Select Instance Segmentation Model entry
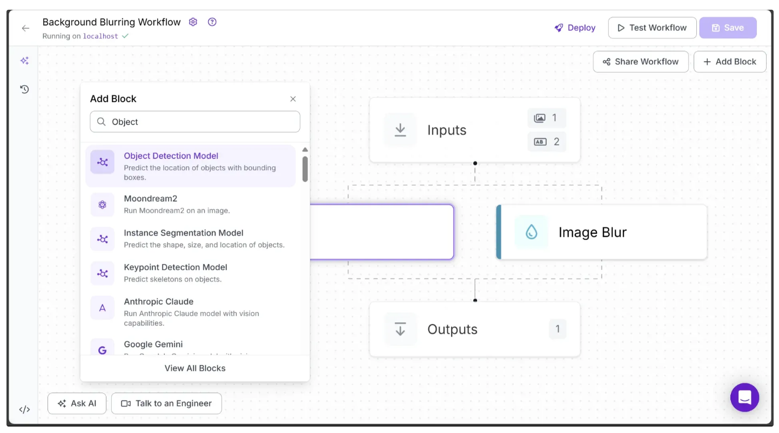The image size is (779, 433). [191, 239]
